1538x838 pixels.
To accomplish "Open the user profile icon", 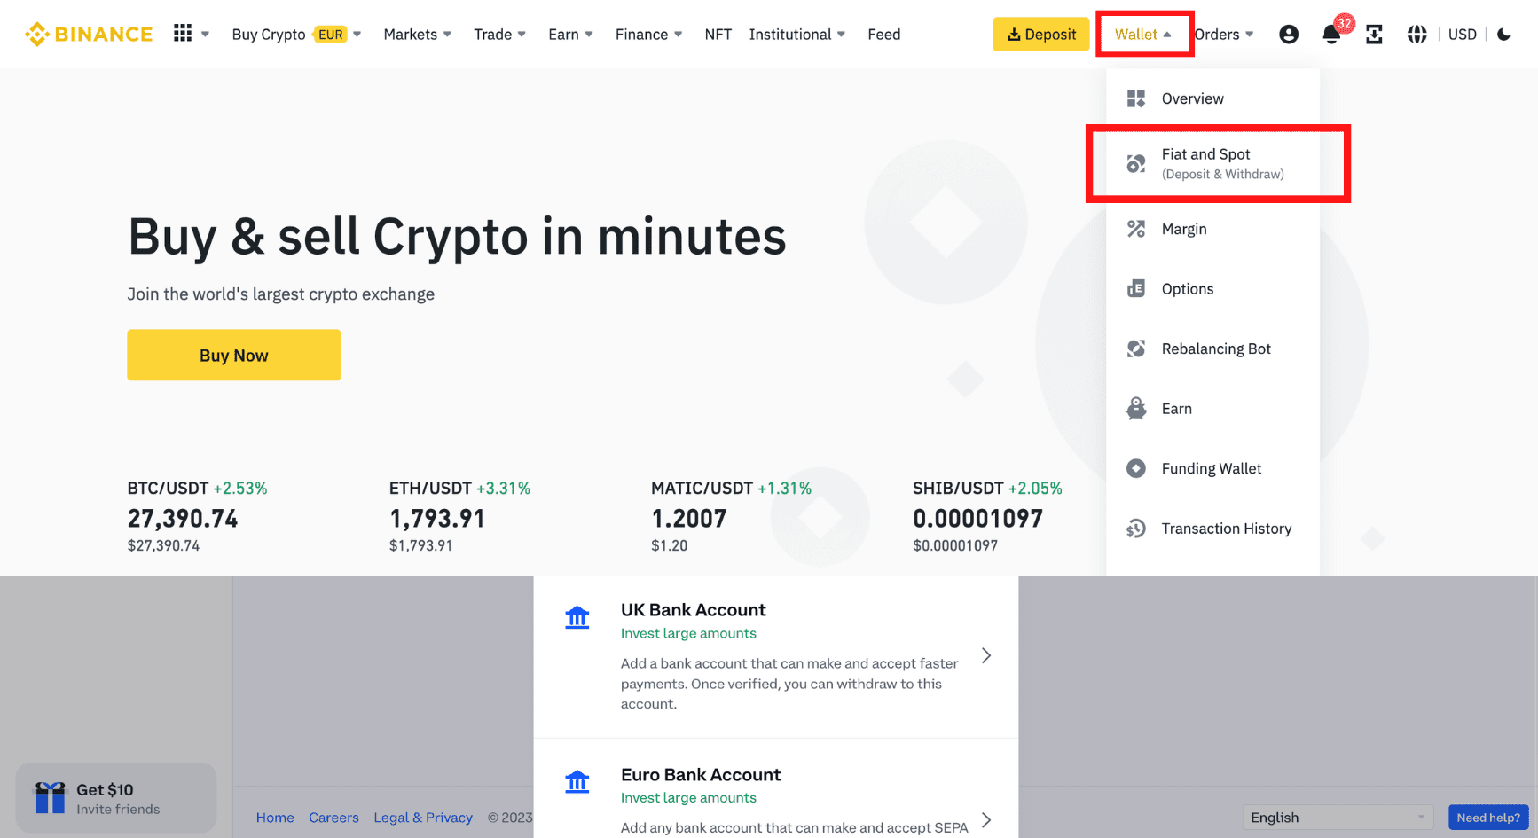I will [1289, 34].
